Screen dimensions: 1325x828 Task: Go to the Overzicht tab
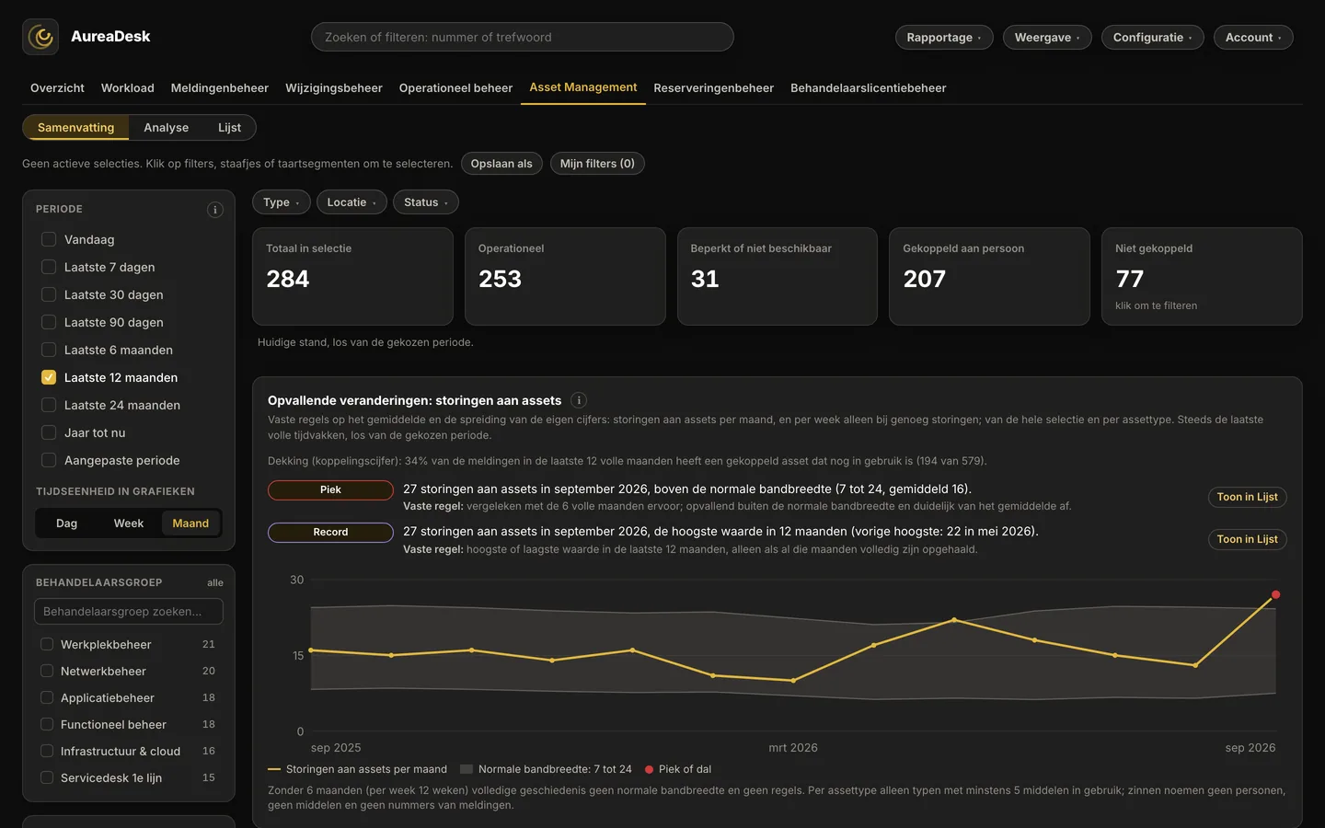click(57, 88)
